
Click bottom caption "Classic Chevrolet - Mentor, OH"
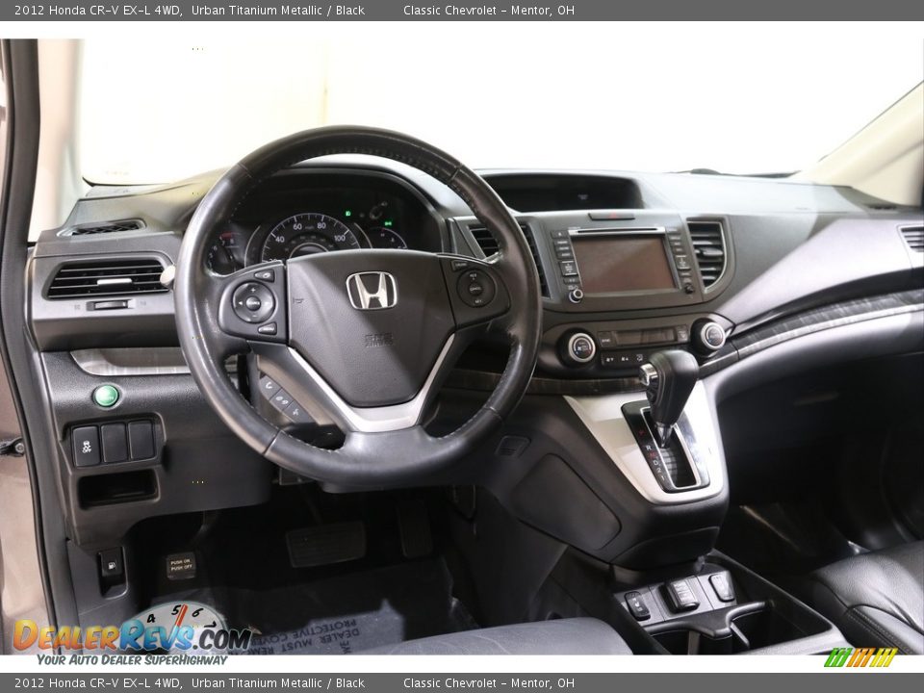click(489, 683)
